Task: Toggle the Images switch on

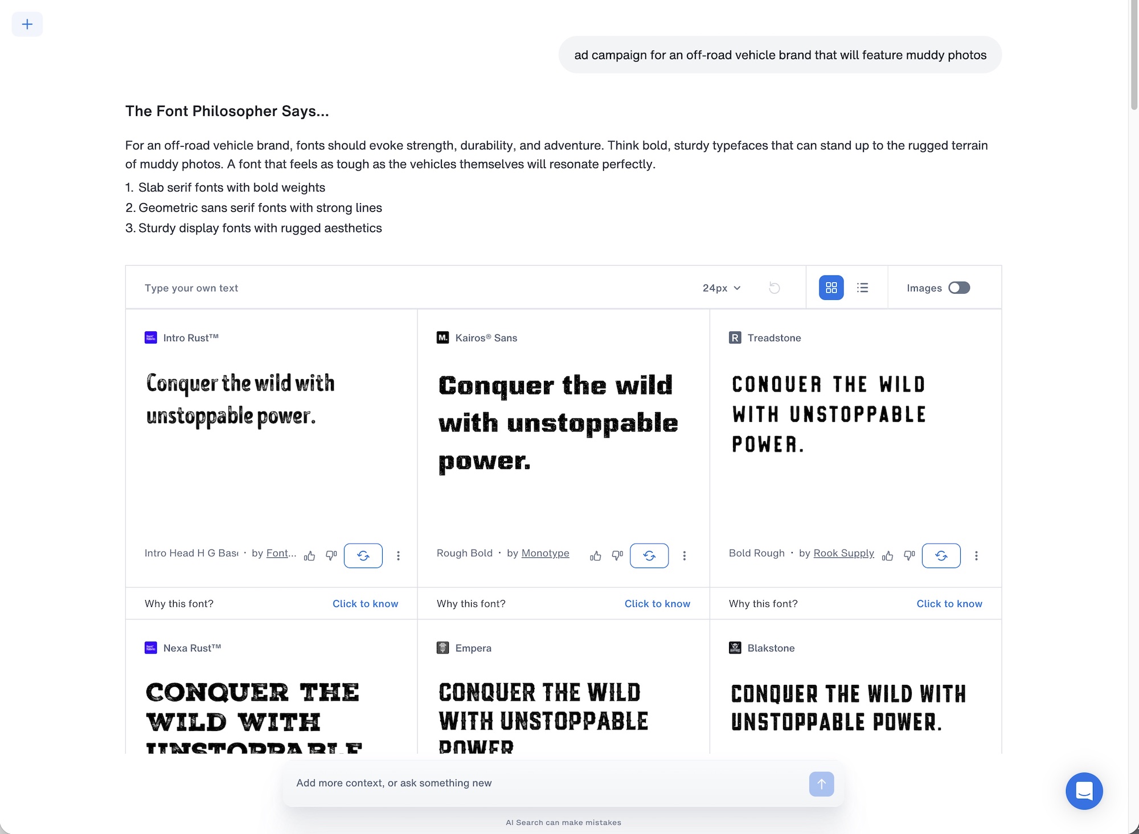Action: (x=959, y=287)
